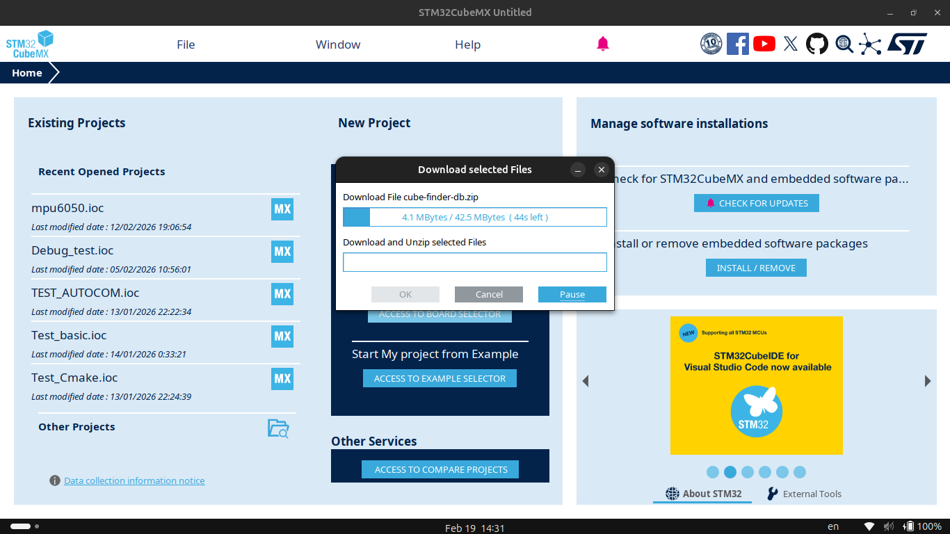This screenshot has height=534, width=950.
Task: Click the Install / Remove button
Action: coord(756,268)
